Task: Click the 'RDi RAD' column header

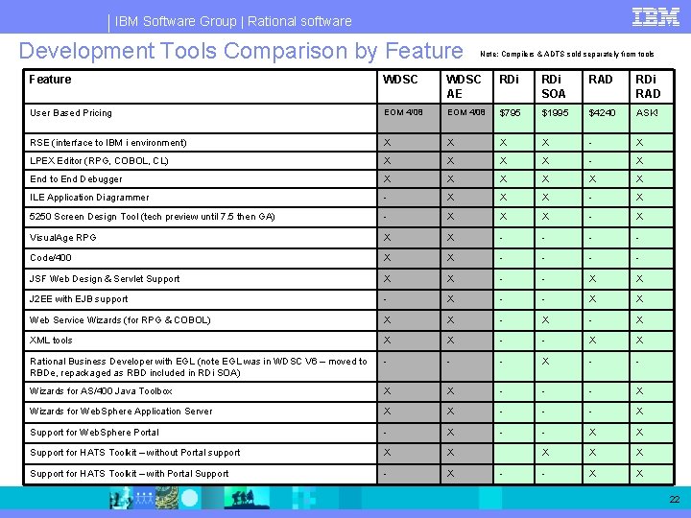Action: tap(648, 86)
